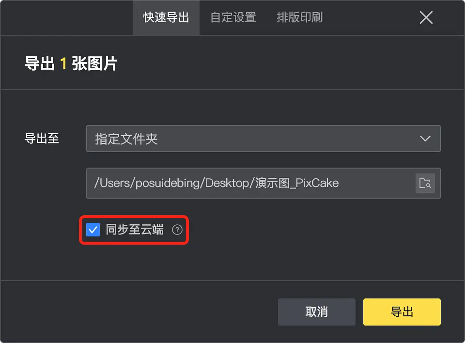The image size is (465, 343).
Task: Click the 取消 button
Action: [317, 312]
